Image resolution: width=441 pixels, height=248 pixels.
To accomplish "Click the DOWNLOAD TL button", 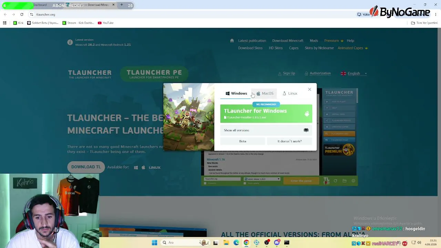I will click(86, 167).
